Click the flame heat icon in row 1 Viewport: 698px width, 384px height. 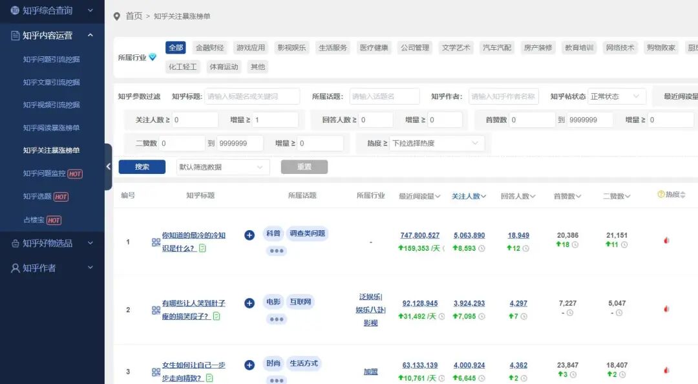click(666, 240)
